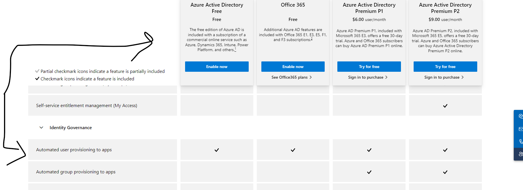Click Try for free under Premium P1
The image size is (523, 190).
pyautogui.click(x=369, y=67)
